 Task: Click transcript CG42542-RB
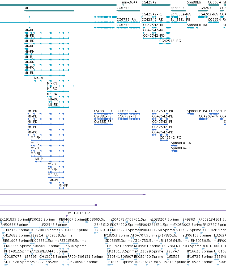click(156, 17)
